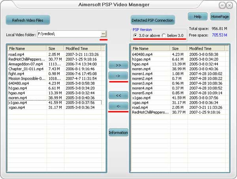Select Chapter_01-011.mp4 in local list

click(55, 69)
